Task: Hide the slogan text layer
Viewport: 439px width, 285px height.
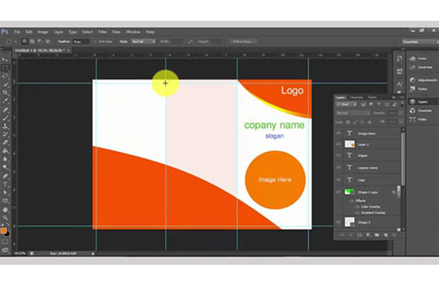Action: (x=338, y=155)
